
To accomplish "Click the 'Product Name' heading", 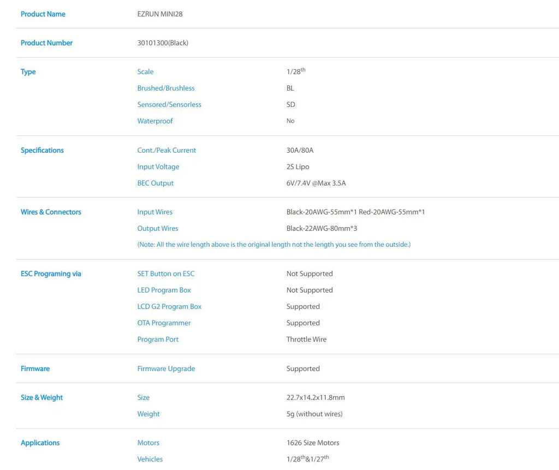I will click(x=43, y=14).
